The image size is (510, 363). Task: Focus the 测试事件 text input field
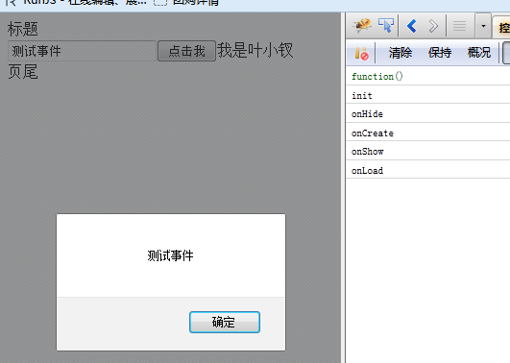coord(82,51)
